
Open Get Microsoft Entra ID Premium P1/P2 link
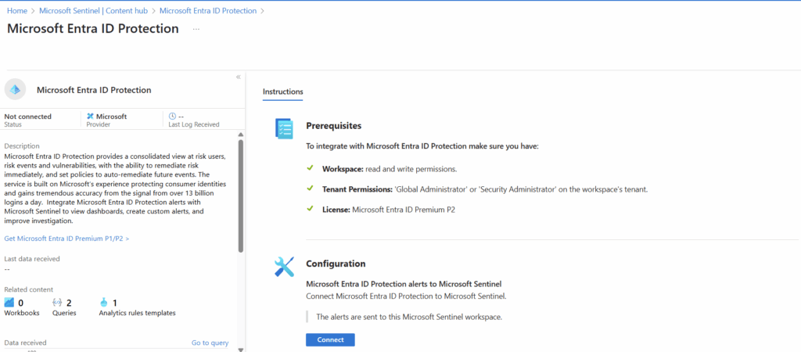click(x=66, y=239)
